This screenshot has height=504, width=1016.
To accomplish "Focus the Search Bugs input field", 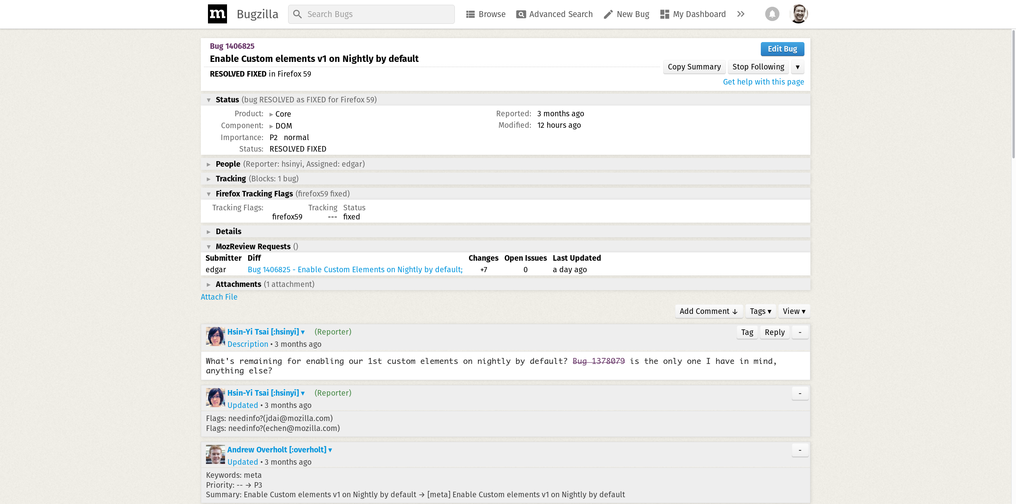I will point(371,14).
